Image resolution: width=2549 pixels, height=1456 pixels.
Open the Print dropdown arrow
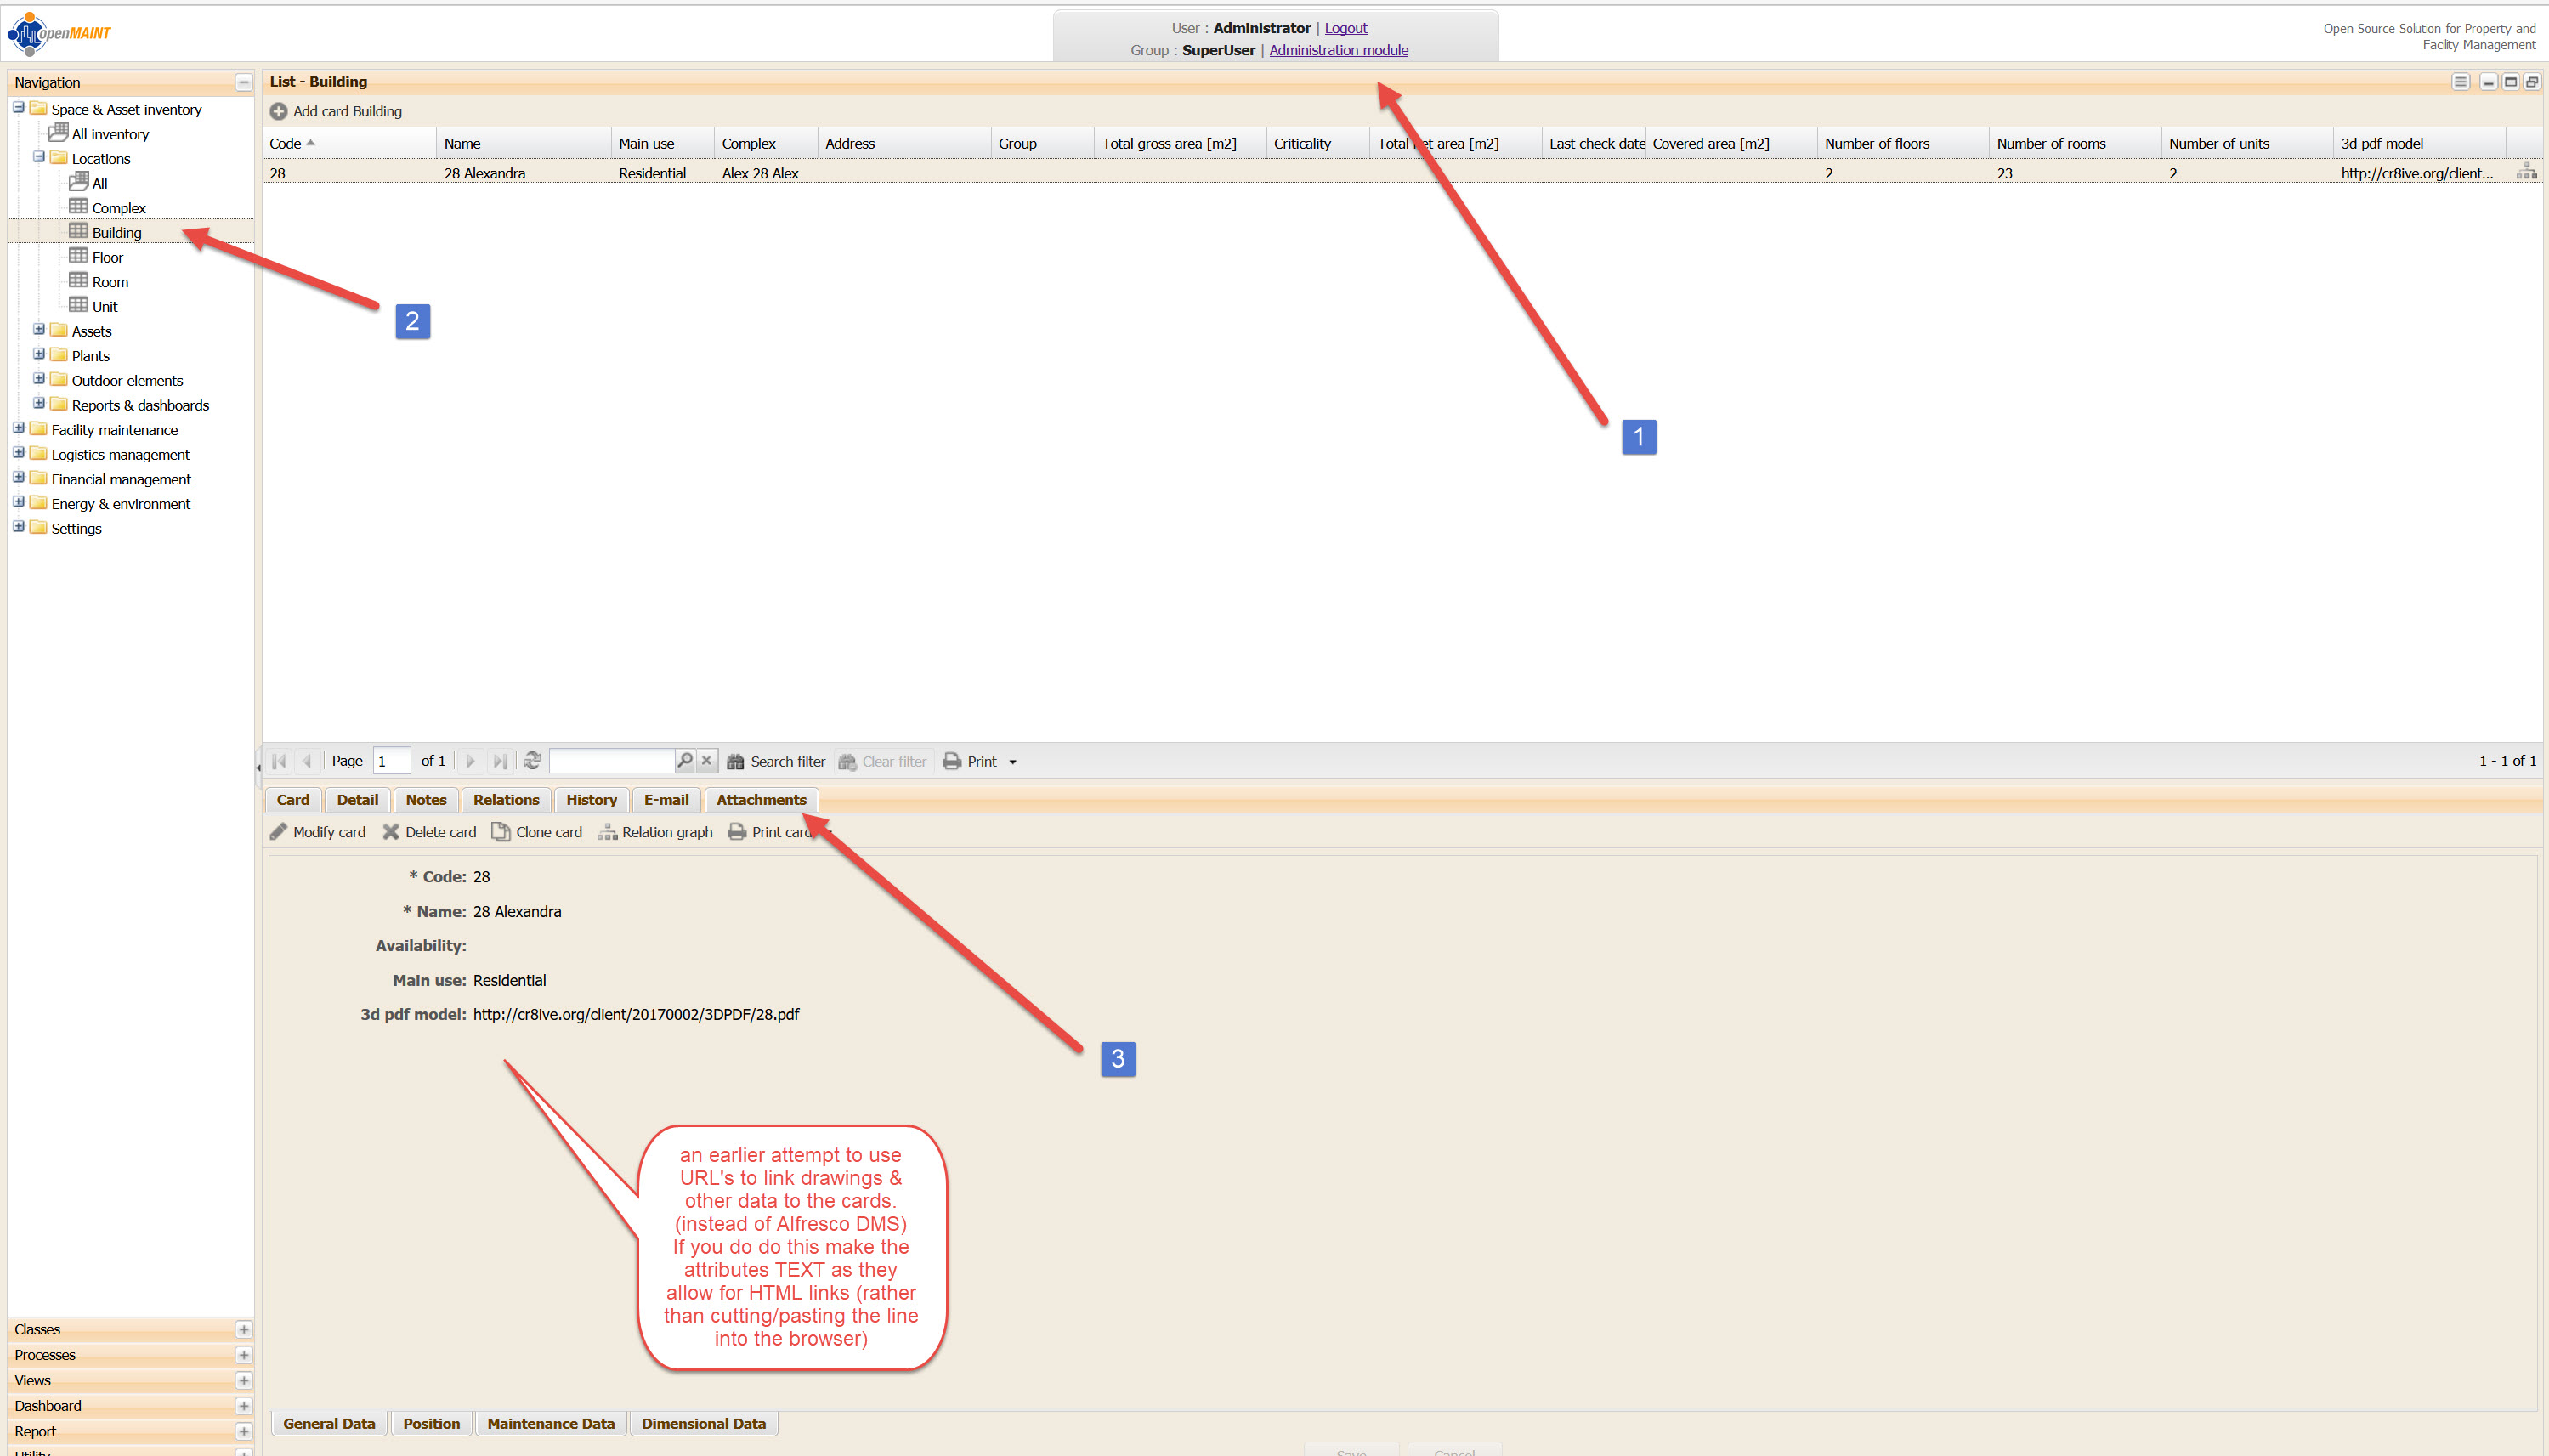pos(1012,762)
